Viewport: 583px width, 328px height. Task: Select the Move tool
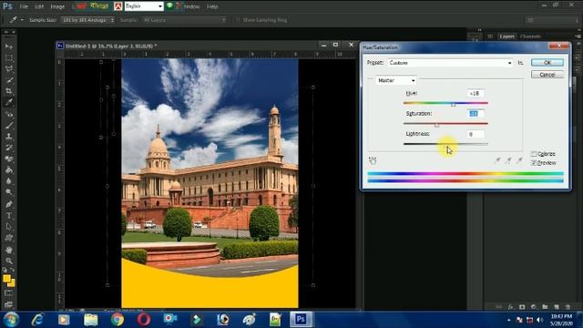(9, 46)
